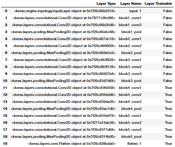Click the False value for block3_pool row
This screenshot has width=175, height=147.
click(x=168, y=81)
